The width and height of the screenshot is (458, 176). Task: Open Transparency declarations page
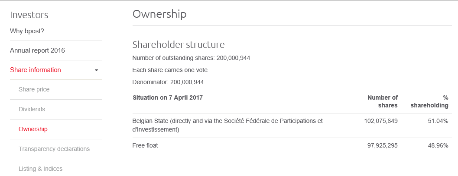click(x=54, y=149)
